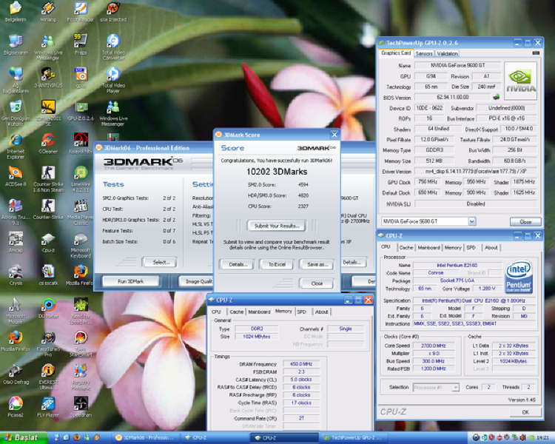The width and height of the screenshot is (555, 444).
Task: Select the O&O Defrag desktop icon
Action: [16, 374]
